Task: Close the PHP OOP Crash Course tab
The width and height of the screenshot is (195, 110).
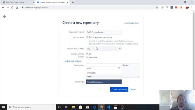Action: pos(33,2)
